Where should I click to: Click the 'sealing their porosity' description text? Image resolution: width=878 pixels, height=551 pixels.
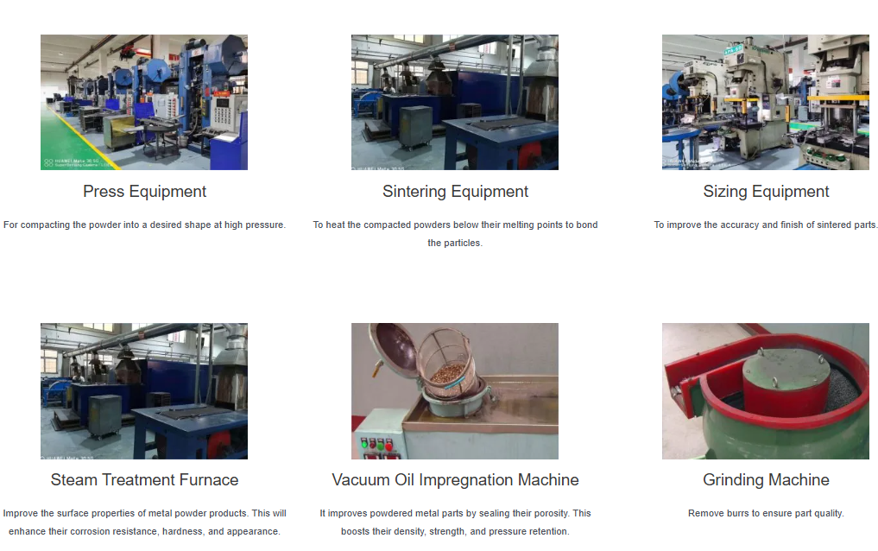coord(455,522)
